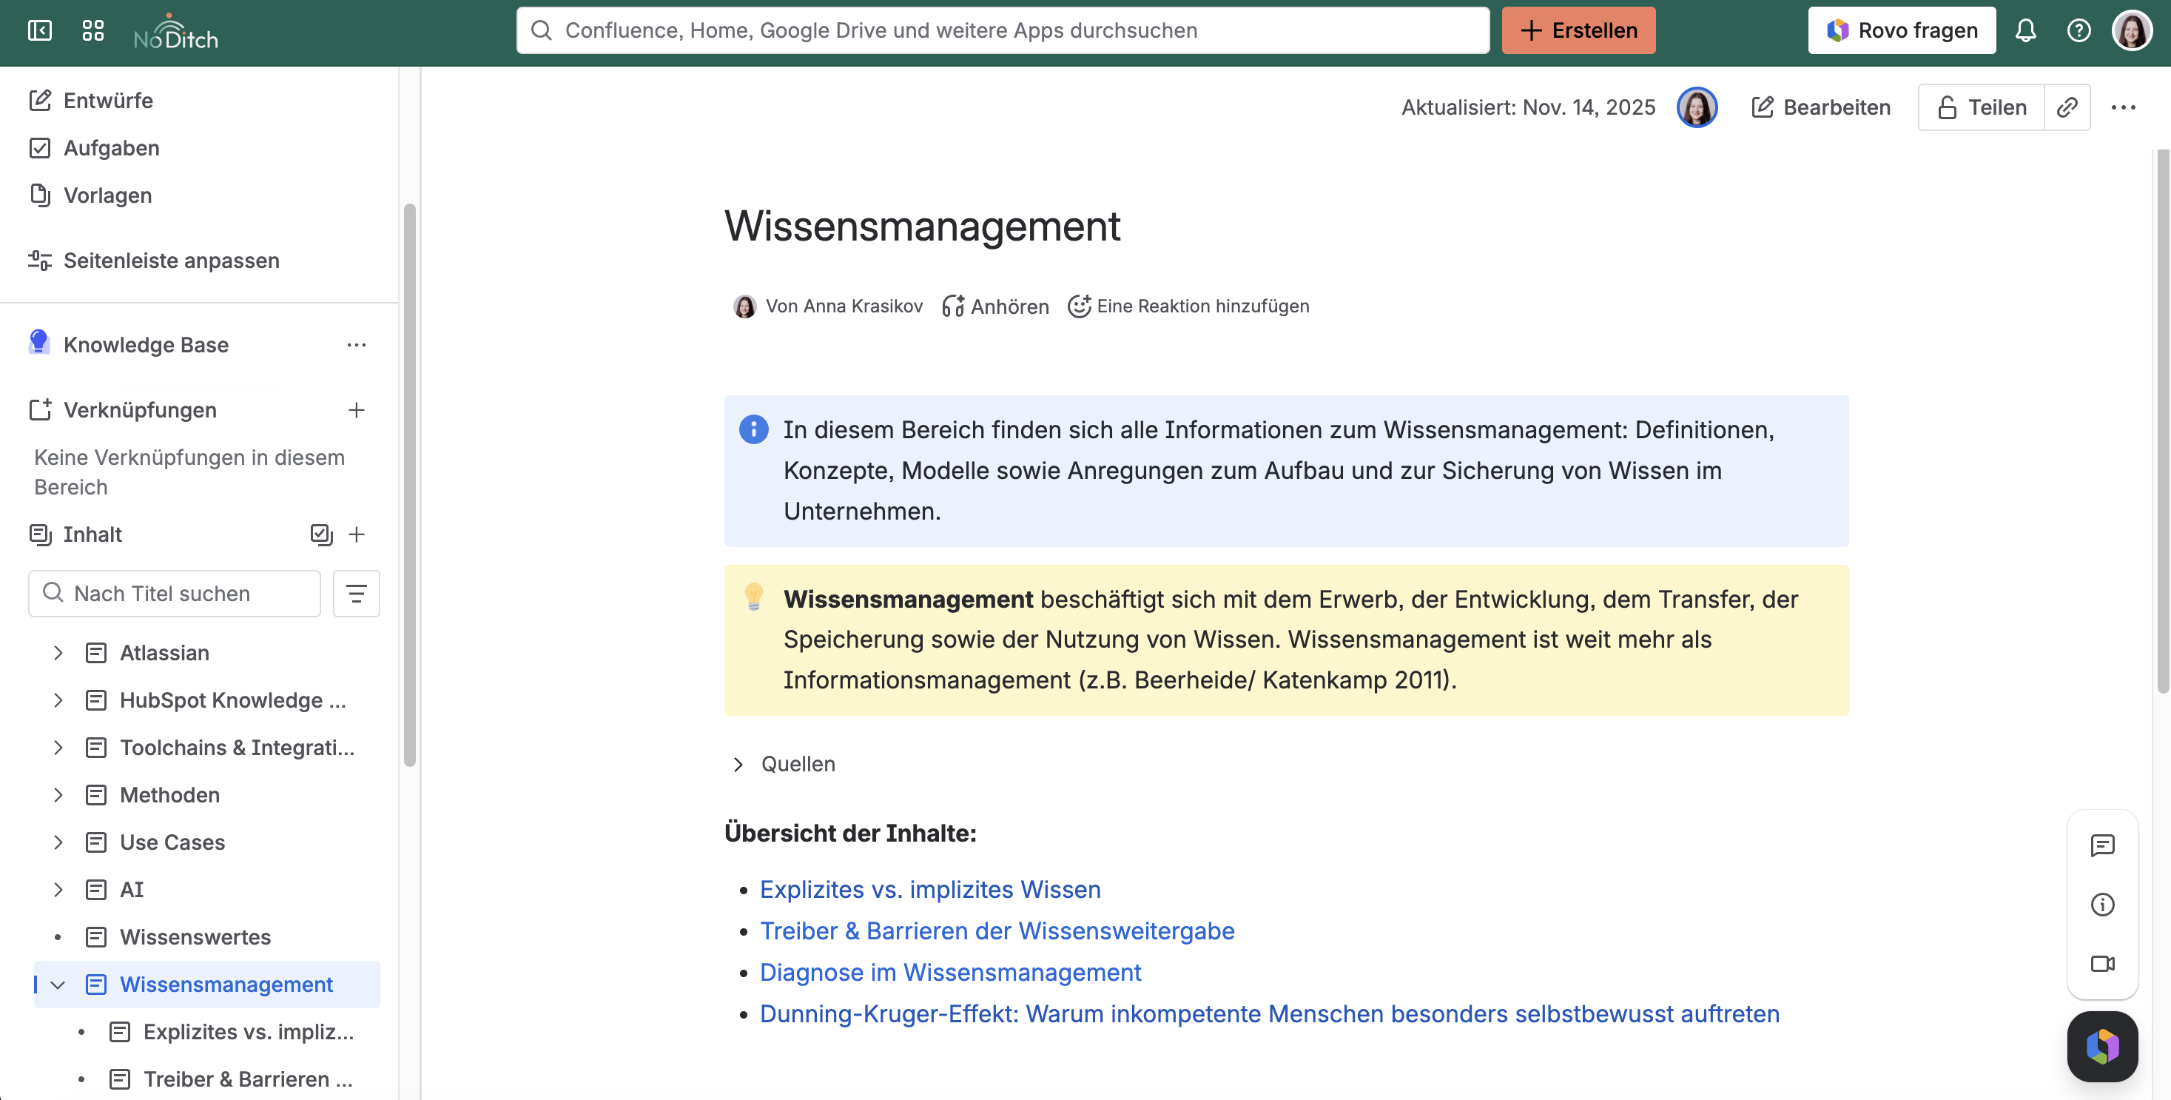Click the Anhören listen button
This screenshot has width=2171, height=1100.
[994, 306]
